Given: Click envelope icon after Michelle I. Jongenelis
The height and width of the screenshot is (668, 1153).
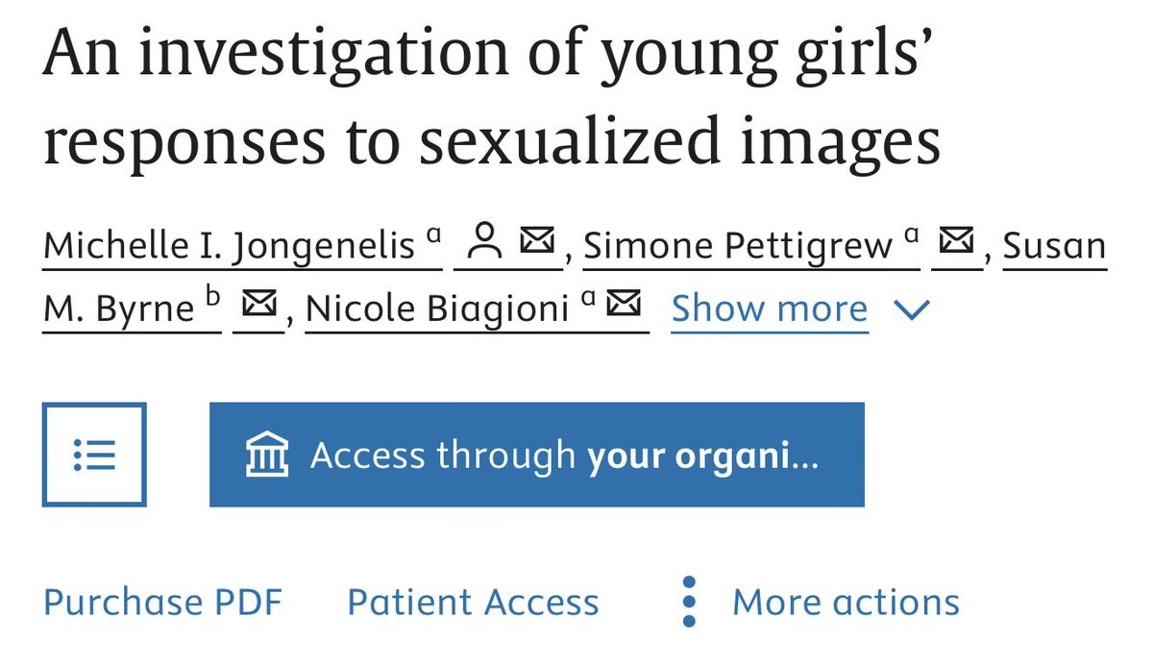Looking at the screenshot, I should click(539, 244).
